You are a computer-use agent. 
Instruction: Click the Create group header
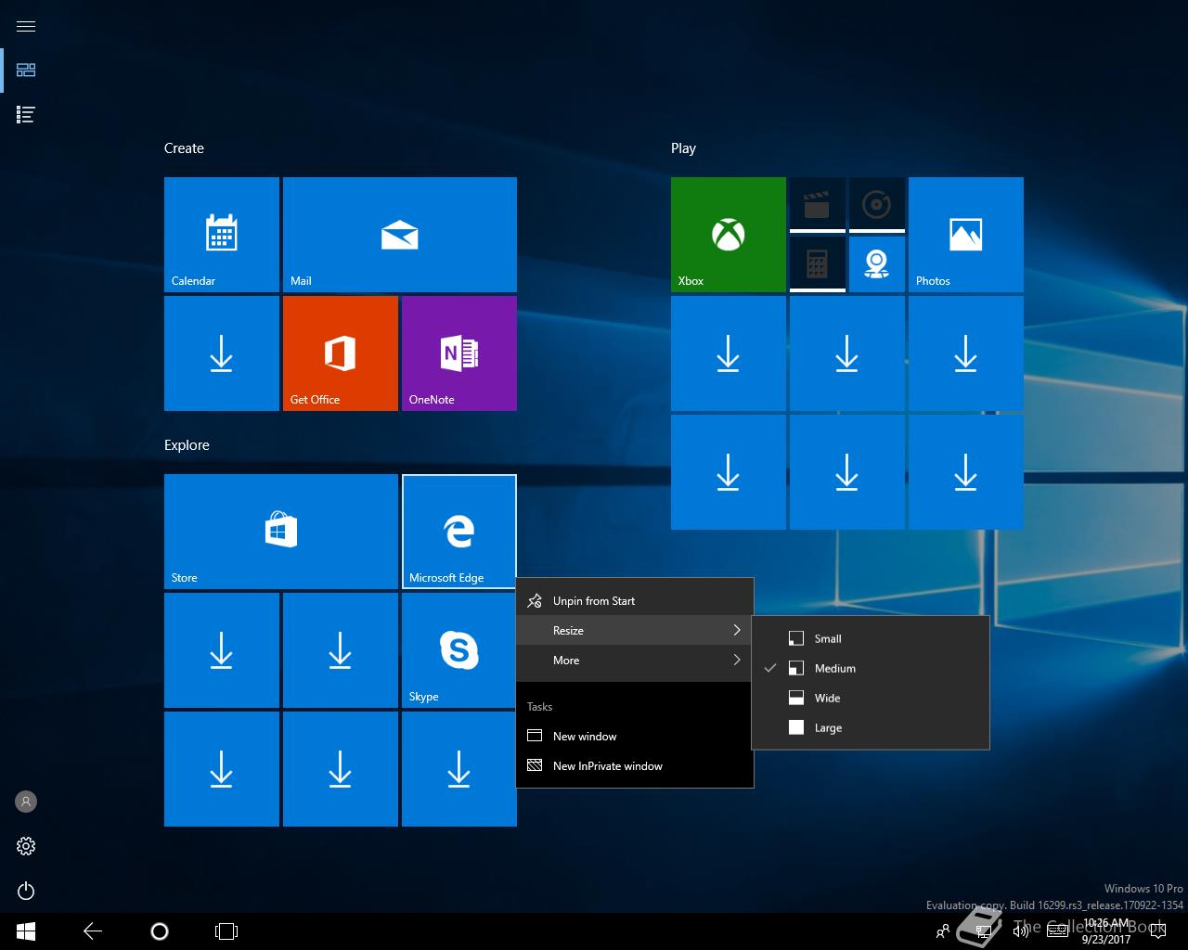(184, 148)
